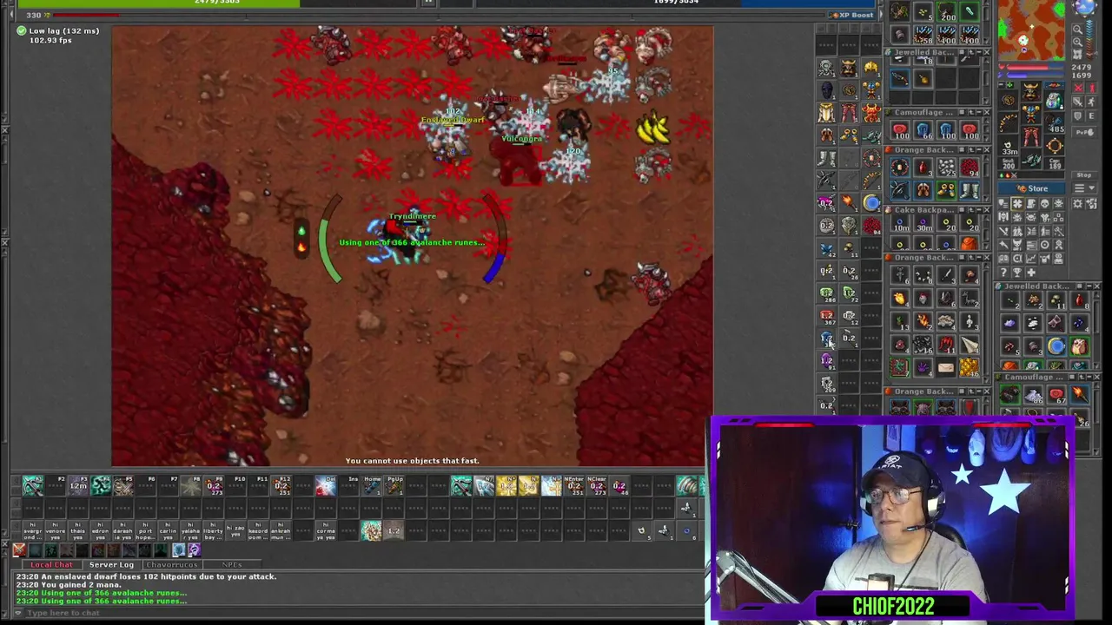
Task: Click the question mark help icon
Action: click(1003, 273)
